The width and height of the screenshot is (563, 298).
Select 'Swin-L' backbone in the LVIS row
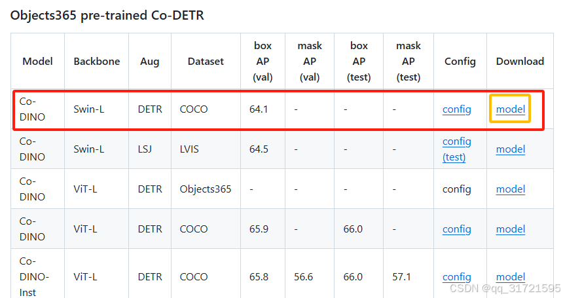pos(88,149)
